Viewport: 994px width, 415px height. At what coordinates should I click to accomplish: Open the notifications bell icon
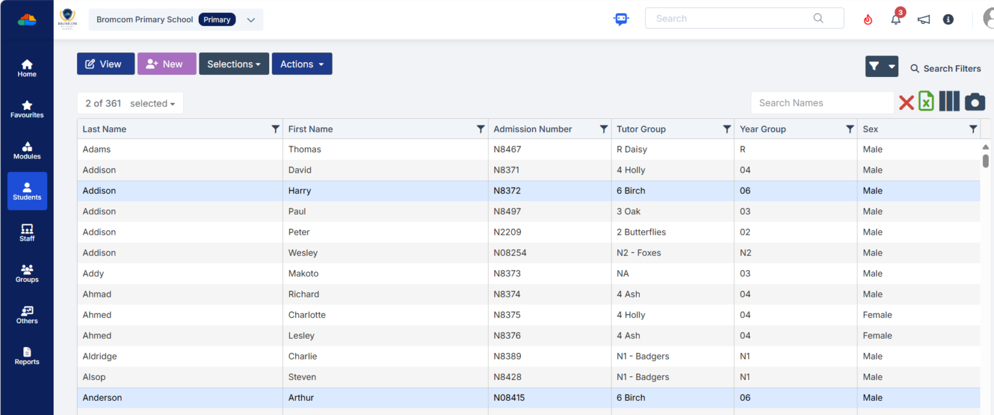pos(896,19)
